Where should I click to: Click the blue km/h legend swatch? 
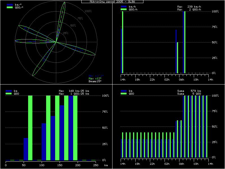(x=123, y=6)
